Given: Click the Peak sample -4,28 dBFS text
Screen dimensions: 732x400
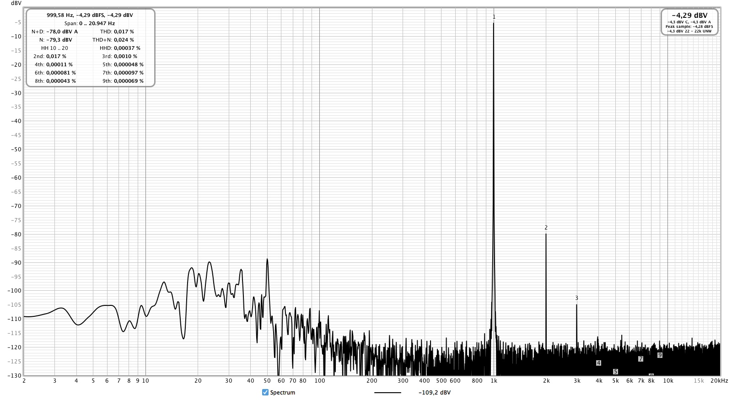Looking at the screenshot, I should click(689, 27).
